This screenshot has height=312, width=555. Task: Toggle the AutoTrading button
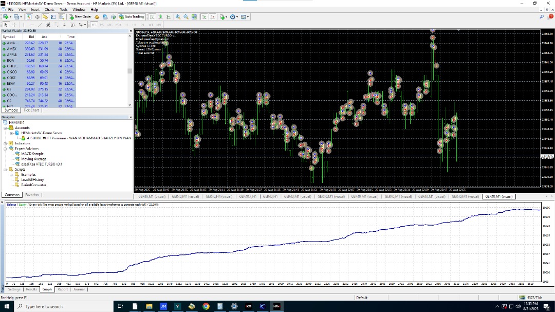tap(132, 16)
